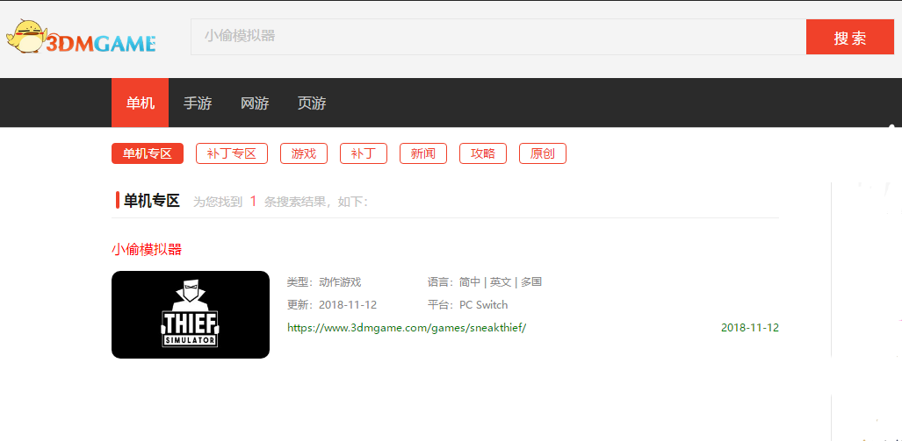Click the green 2018-11-12 date at right
This screenshot has height=441, width=902.
point(749,328)
